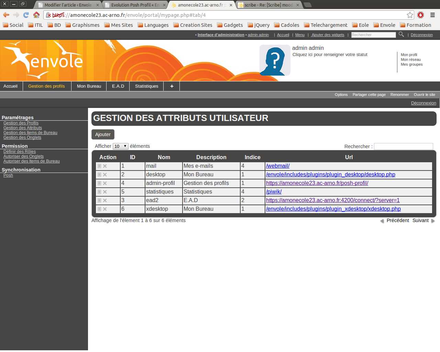
Task: Click the Rechercher table filter field
Action: (x=403, y=146)
